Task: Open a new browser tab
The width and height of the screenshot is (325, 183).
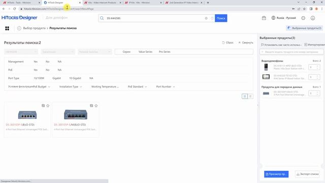Action: (208, 3)
